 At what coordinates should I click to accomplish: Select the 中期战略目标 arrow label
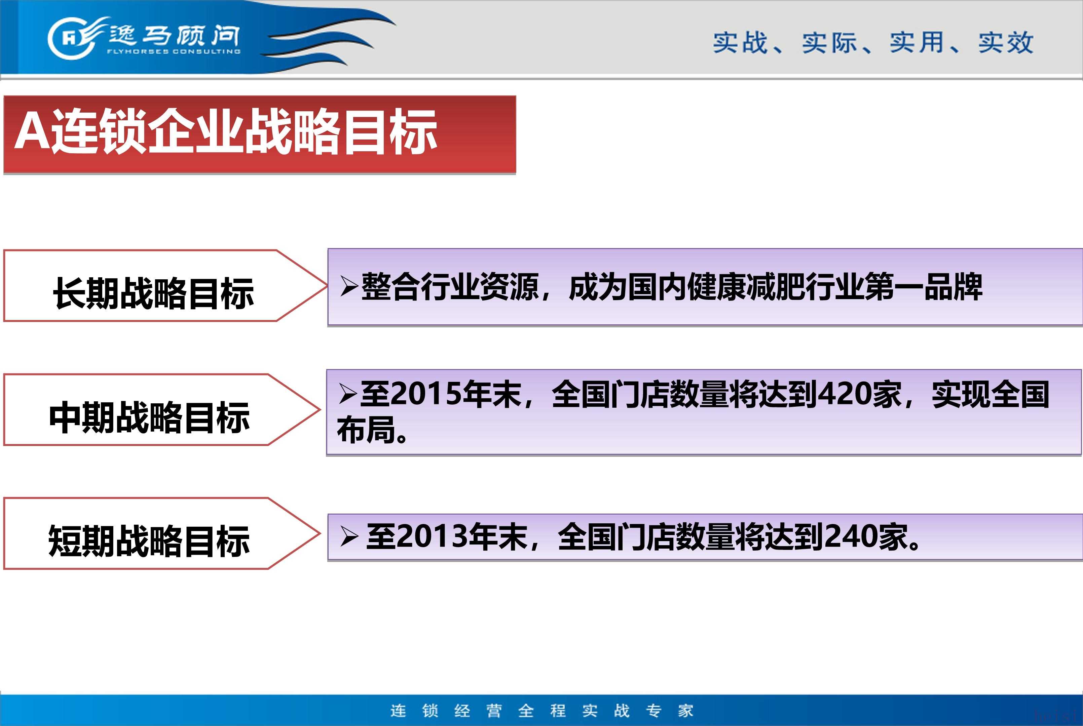click(162, 410)
